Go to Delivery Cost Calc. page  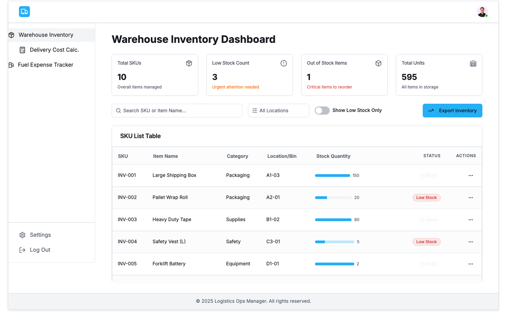[54, 50]
